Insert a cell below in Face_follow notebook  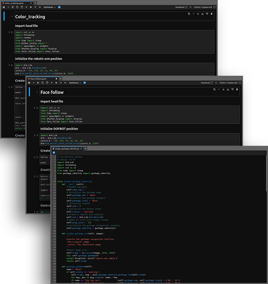point(34,83)
